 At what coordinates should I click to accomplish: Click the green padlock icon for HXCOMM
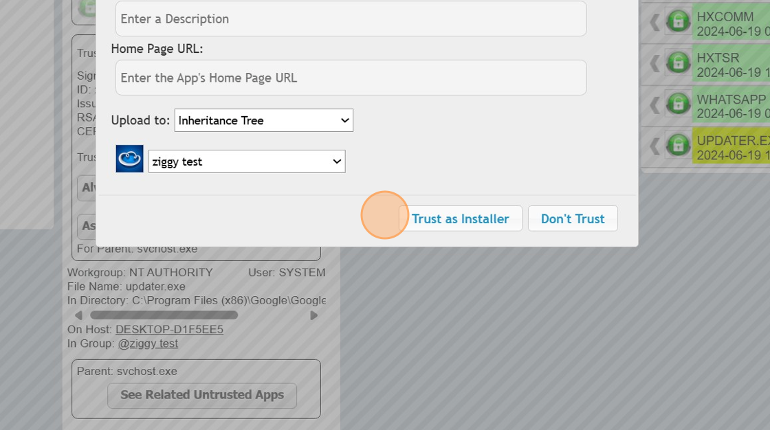pyautogui.click(x=678, y=21)
